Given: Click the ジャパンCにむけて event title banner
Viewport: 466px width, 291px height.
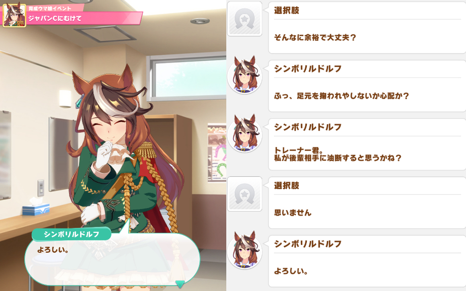Looking at the screenshot, I should 85,18.
